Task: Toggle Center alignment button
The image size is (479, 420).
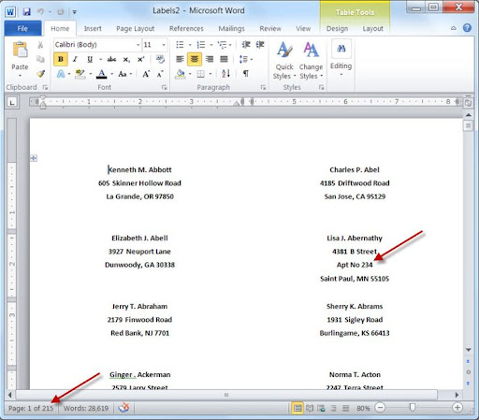Action: (195, 59)
